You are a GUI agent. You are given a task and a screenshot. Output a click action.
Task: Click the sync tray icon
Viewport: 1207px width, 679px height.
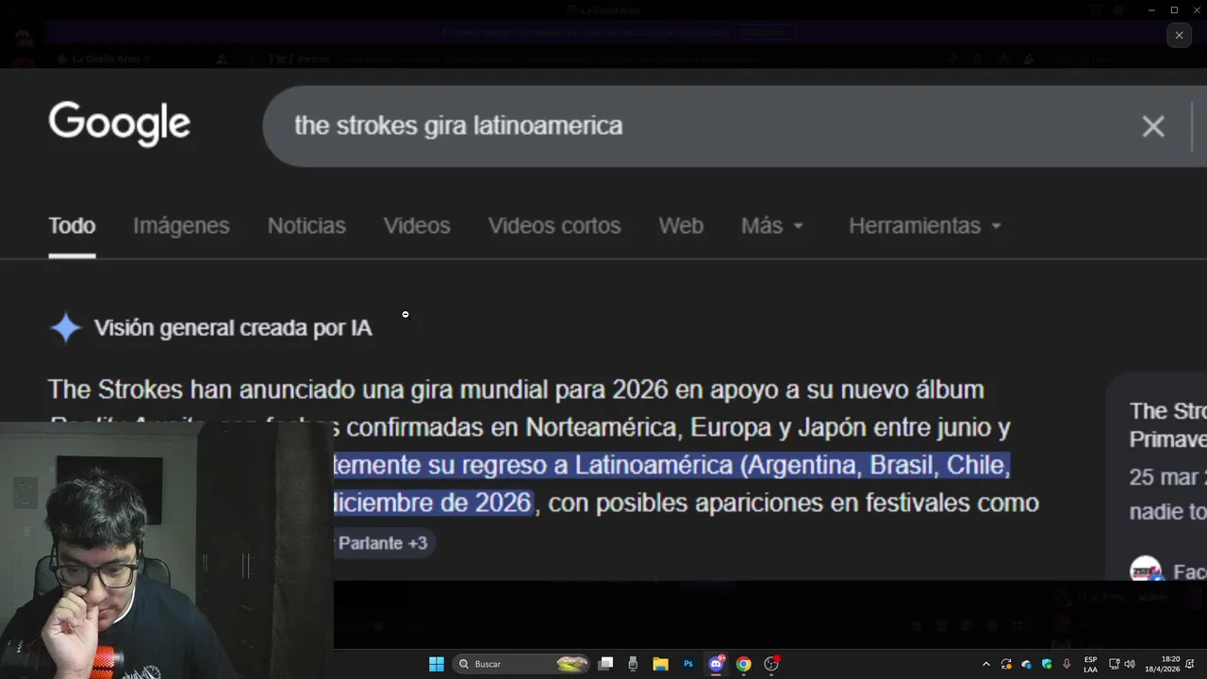1006,664
